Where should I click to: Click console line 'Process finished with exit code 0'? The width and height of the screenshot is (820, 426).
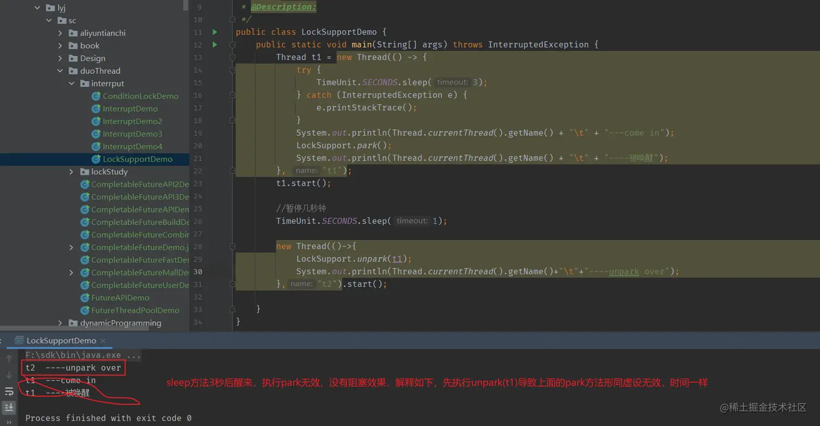click(108, 418)
